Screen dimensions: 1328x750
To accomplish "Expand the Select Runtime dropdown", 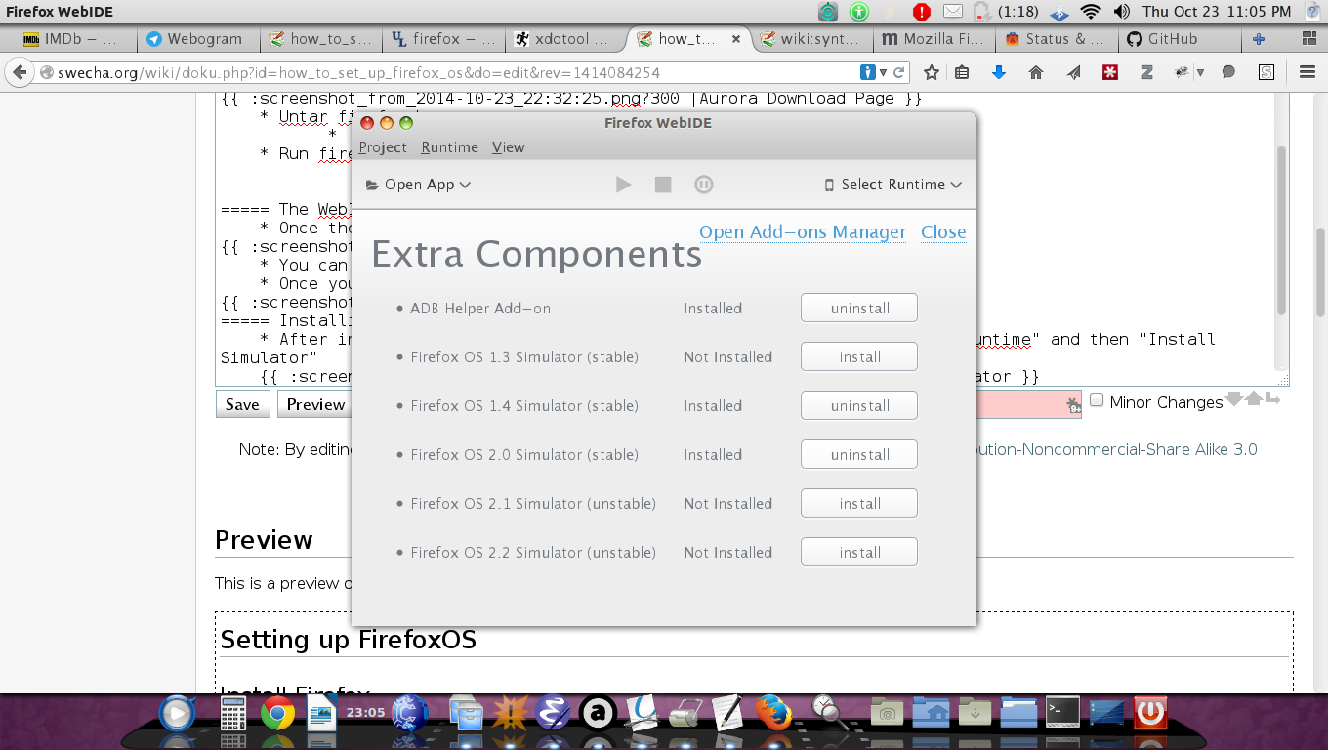I will pyautogui.click(x=893, y=185).
